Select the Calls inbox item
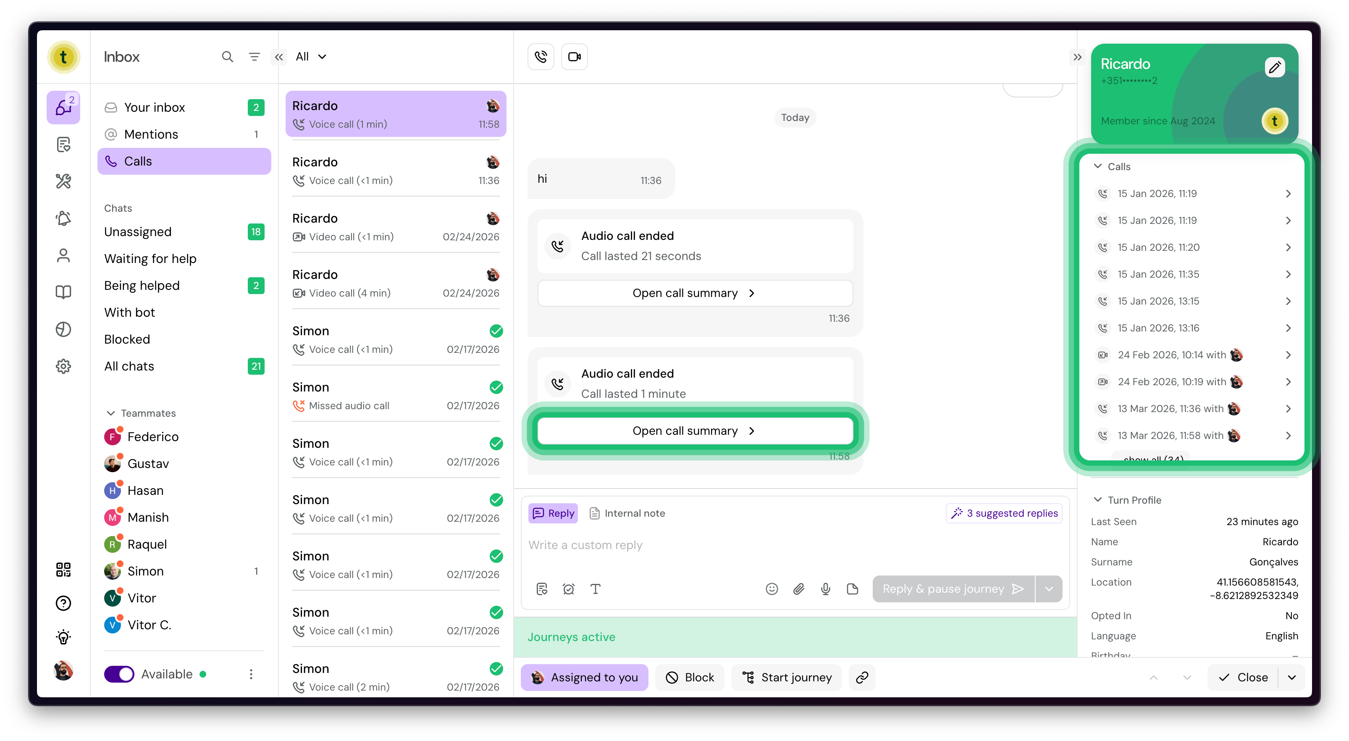The height and width of the screenshot is (741, 1349). click(184, 161)
